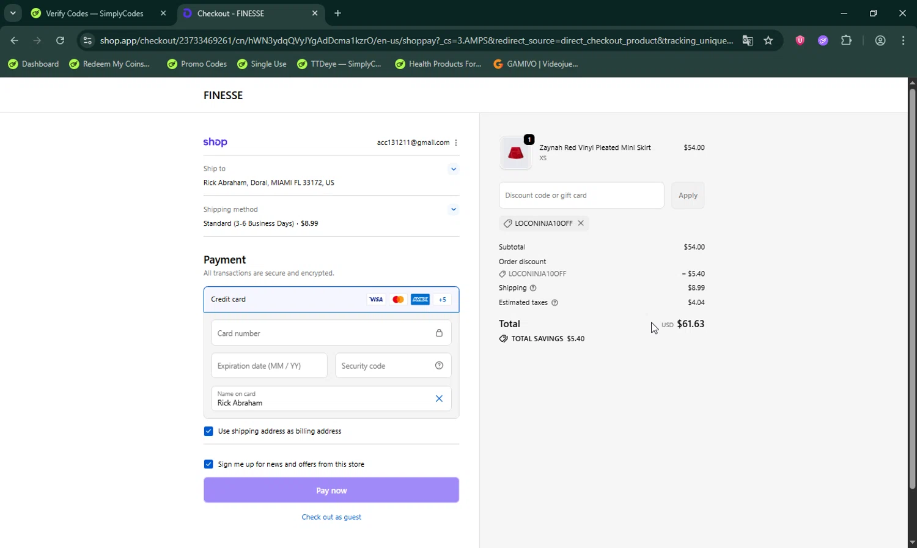Click the FINESSE store name header
Viewport: 917px width, 548px height.
[x=223, y=95]
